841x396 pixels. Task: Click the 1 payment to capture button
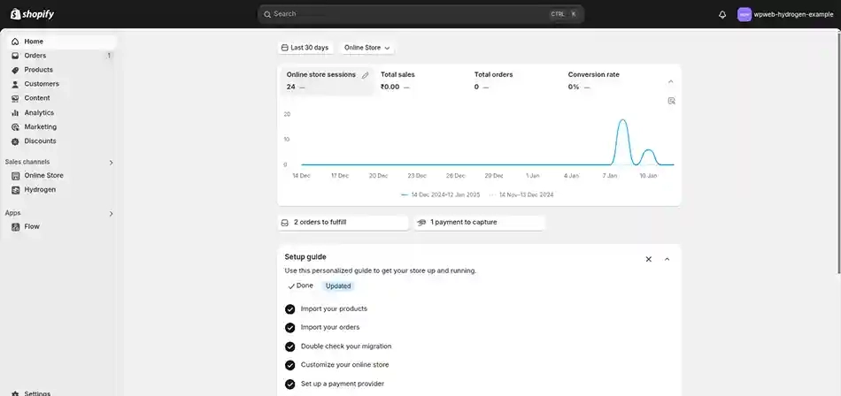(x=479, y=223)
